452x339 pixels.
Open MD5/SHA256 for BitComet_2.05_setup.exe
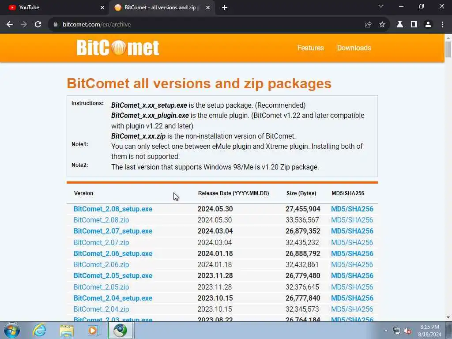pyautogui.click(x=352, y=276)
